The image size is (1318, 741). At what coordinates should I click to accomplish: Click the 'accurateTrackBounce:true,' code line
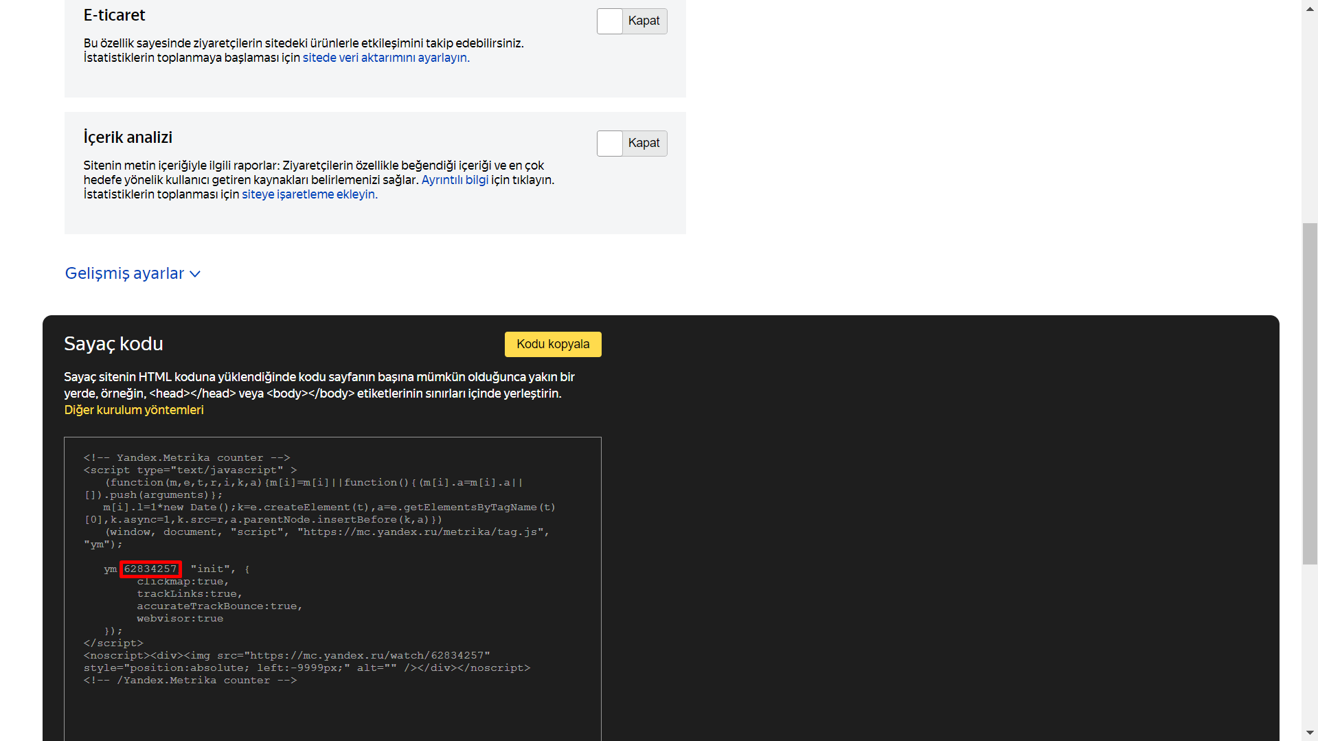tap(220, 606)
